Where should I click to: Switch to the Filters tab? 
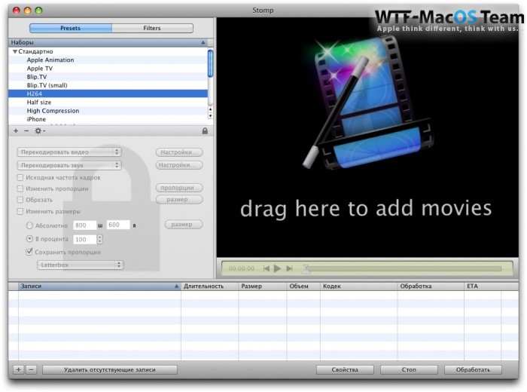[x=152, y=28]
